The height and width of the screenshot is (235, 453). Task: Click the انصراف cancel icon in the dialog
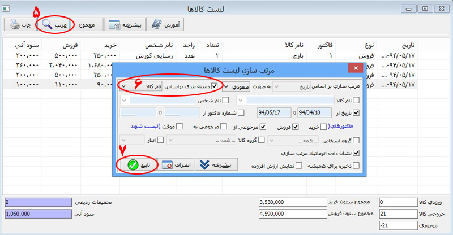click(168, 165)
